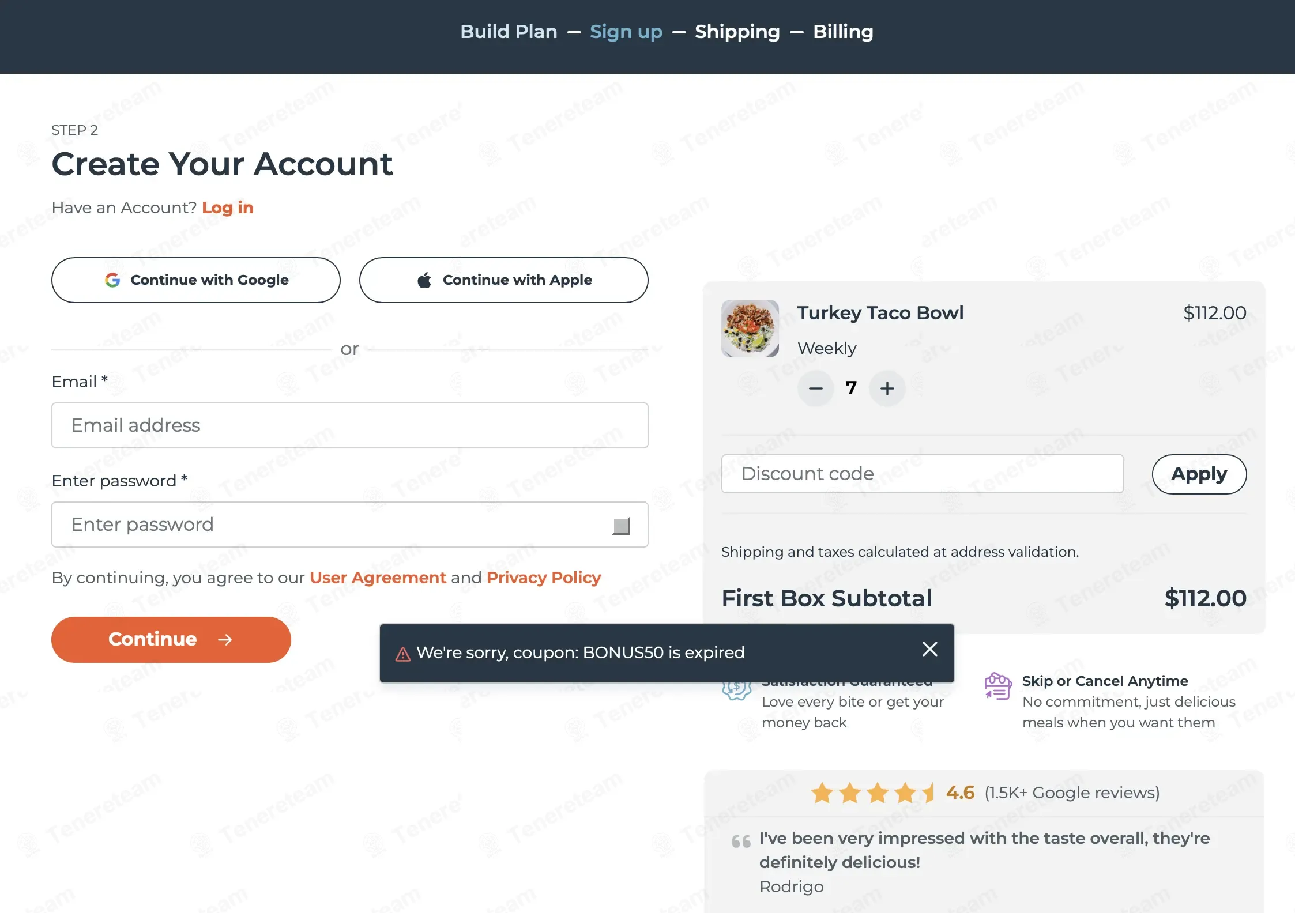1295x913 pixels.
Task: Click the warning triangle icon in alert
Action: (403, 654)
